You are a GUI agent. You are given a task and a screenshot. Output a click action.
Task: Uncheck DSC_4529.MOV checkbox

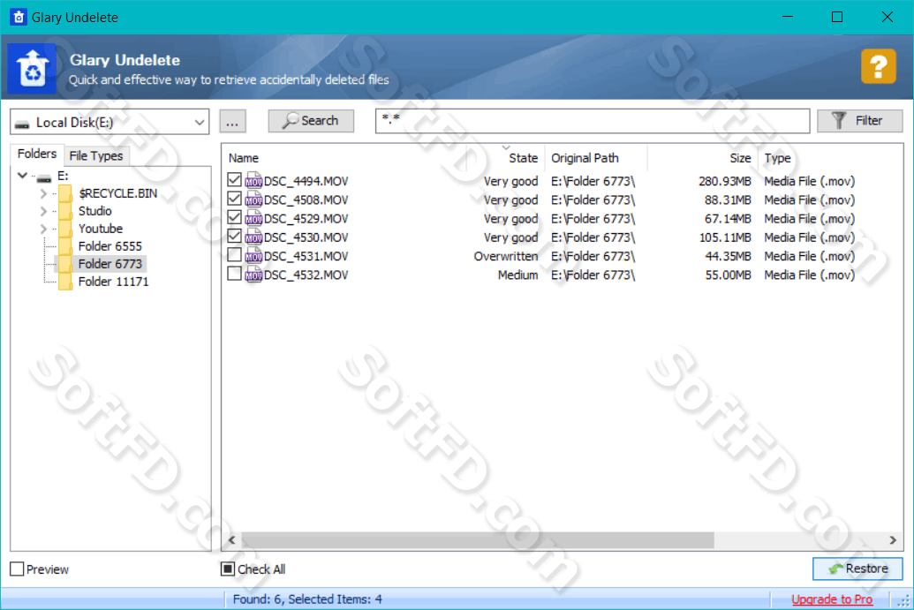234,217
